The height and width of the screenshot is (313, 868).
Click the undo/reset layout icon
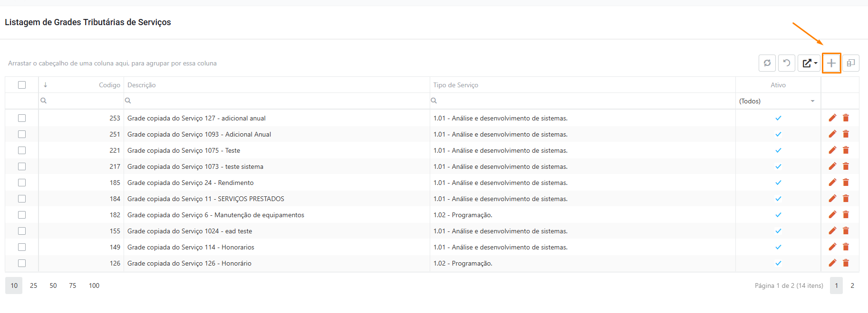point(787,63)
